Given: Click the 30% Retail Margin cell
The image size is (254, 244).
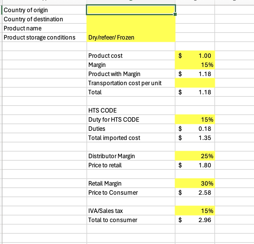Looking at the screenshot, I should point(195,183).
